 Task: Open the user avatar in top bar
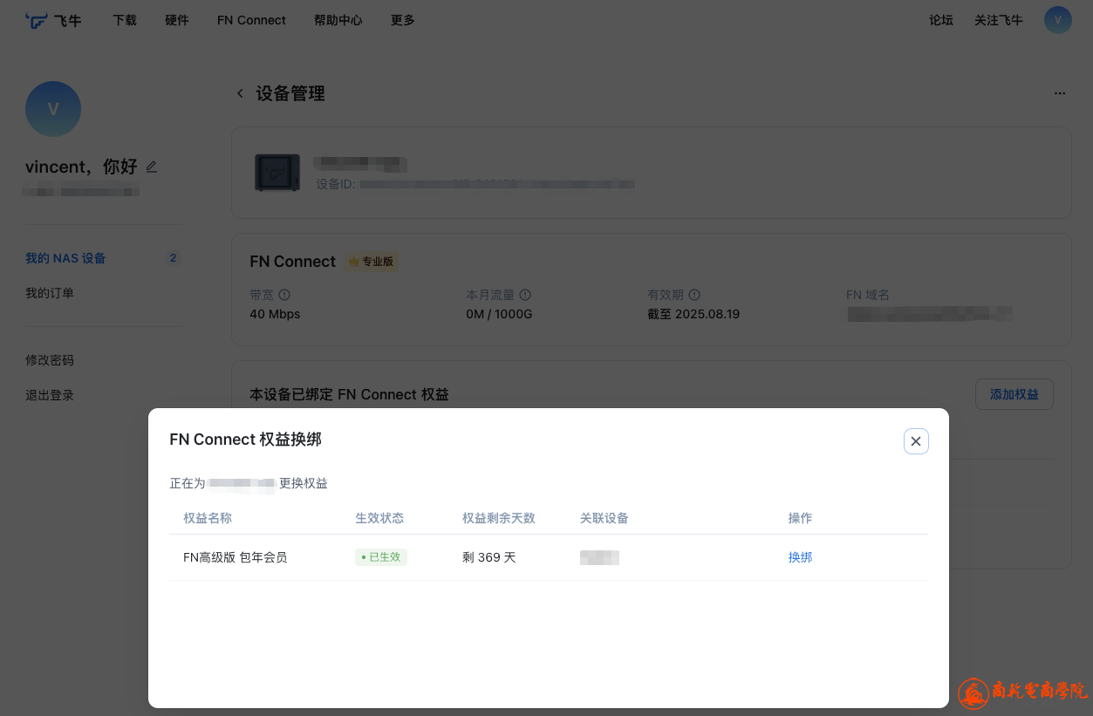coord(1058,20)
